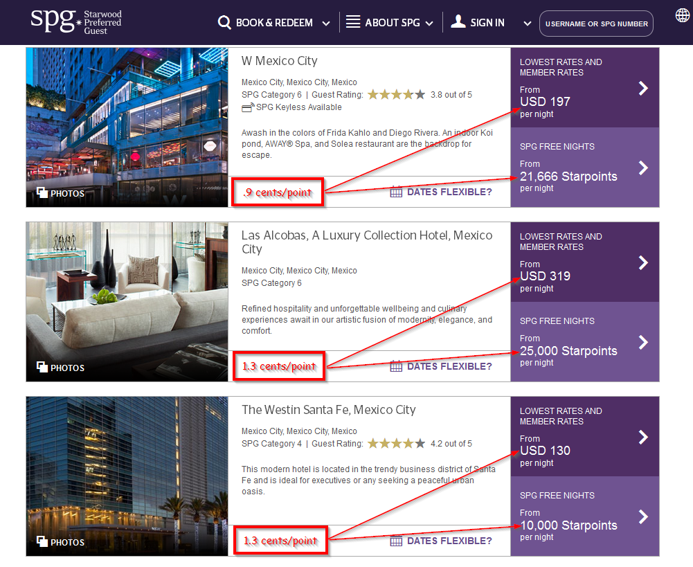Image resolution: width=693 pixels, height=567 pixels.
Task: Click the Photos icon on Las Alcobas image
Action: click(x=42, y=367)
